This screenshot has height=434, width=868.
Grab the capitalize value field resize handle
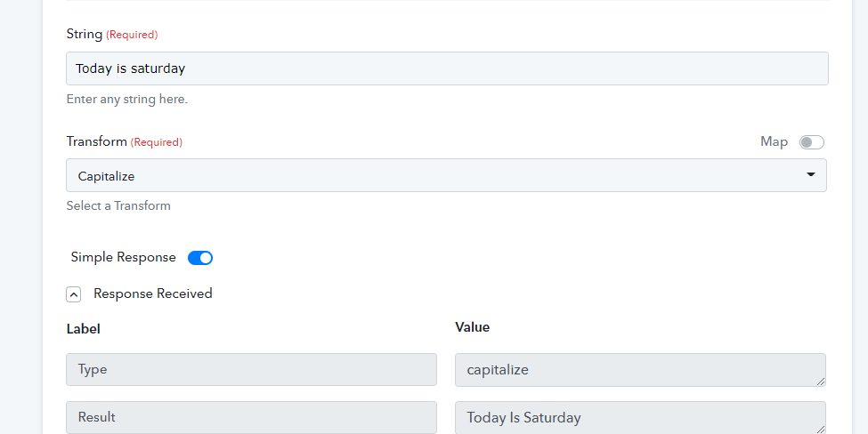[x=821, y=381]
